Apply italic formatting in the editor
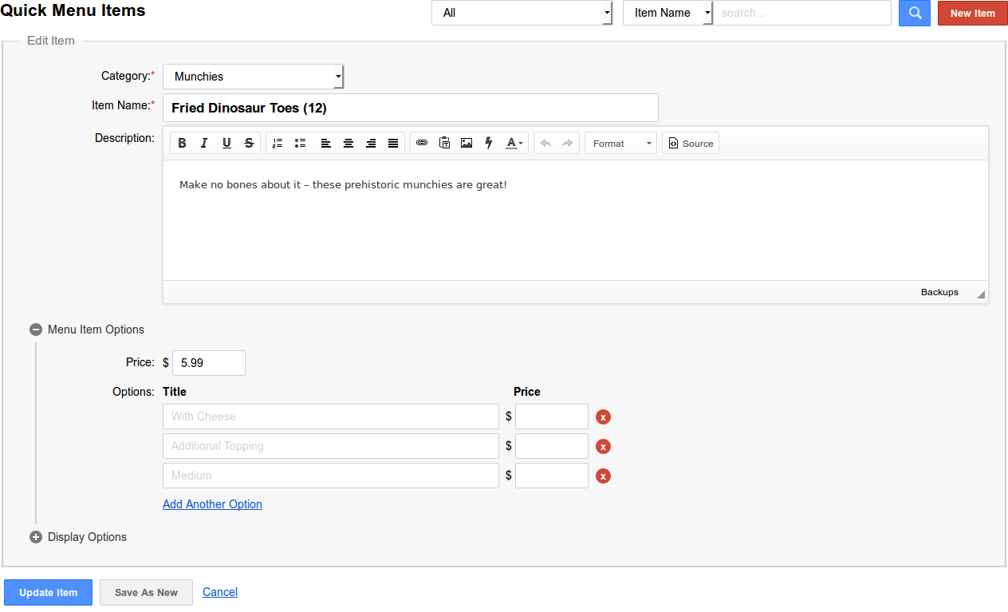1008x612 pixels. (204, 144)
